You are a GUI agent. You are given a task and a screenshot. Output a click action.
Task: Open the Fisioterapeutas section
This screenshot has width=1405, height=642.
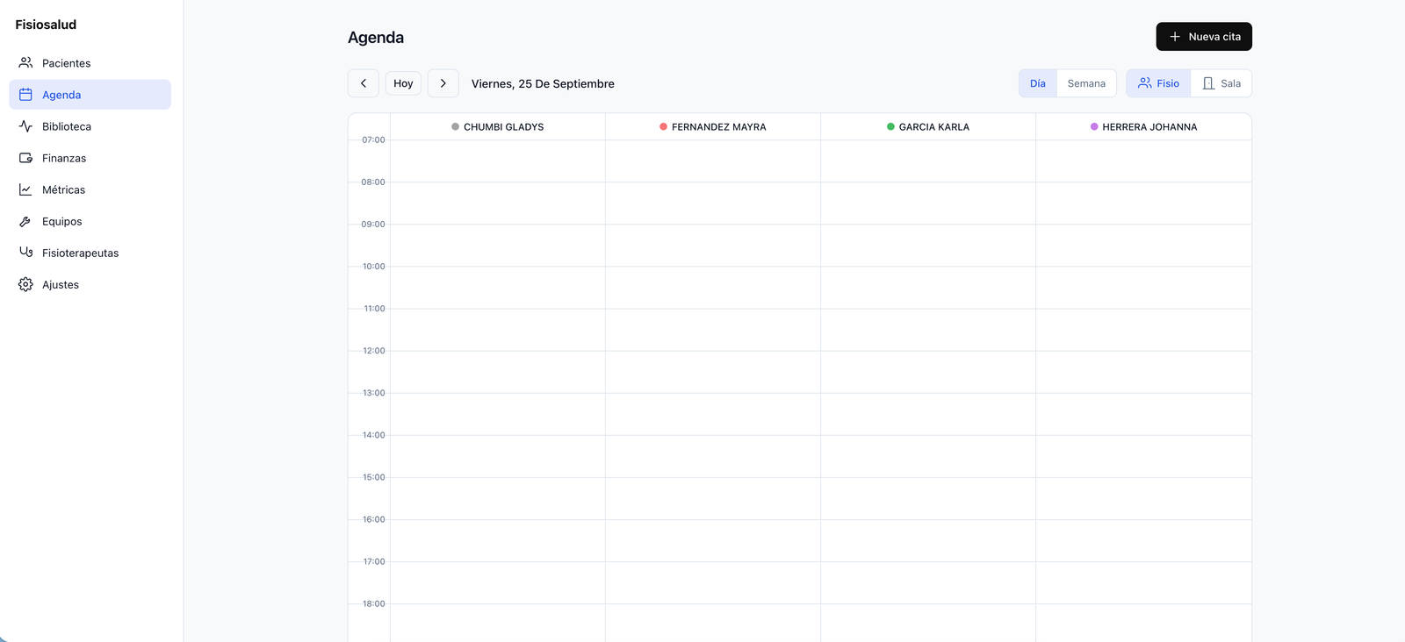[90, 253]
